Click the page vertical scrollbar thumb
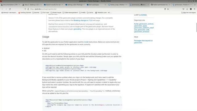Viewport: 197px width, 111px height. click(196, 27)
